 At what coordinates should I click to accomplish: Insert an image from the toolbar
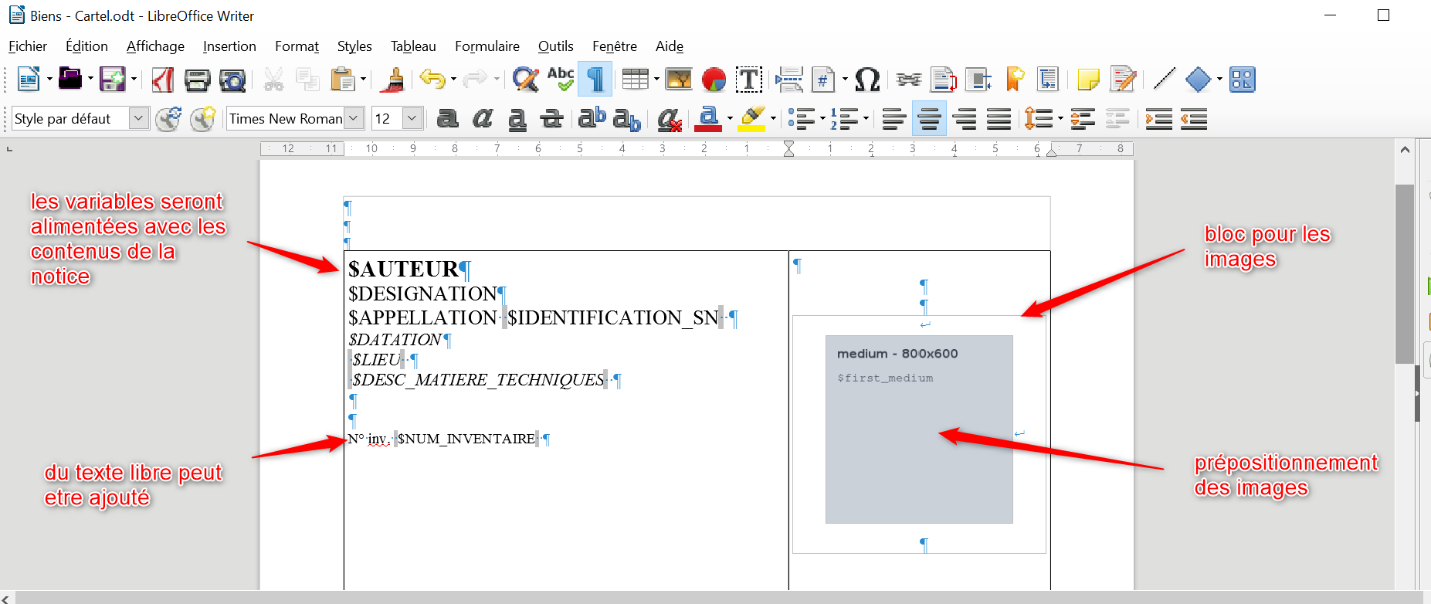(x=679, y=80)
